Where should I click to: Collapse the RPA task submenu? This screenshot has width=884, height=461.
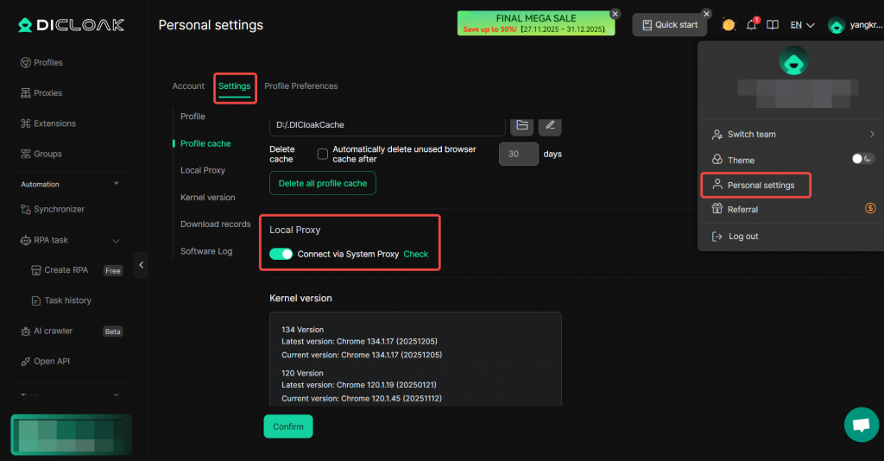(117, 240)
